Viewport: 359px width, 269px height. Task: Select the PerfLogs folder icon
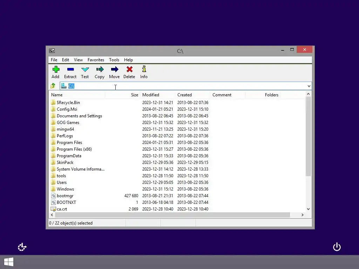(x=53, y=136)
